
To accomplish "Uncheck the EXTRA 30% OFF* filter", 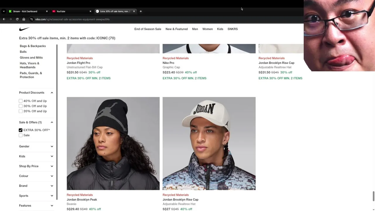I will (x=21, y=130).
